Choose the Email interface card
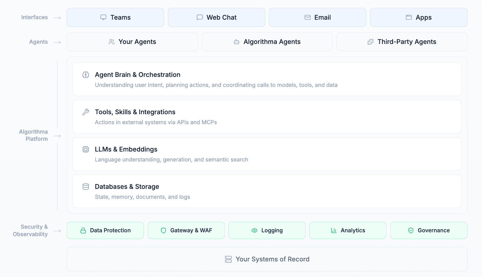The width and height of the screenshot is (482, 277). (x=317, y=17)
